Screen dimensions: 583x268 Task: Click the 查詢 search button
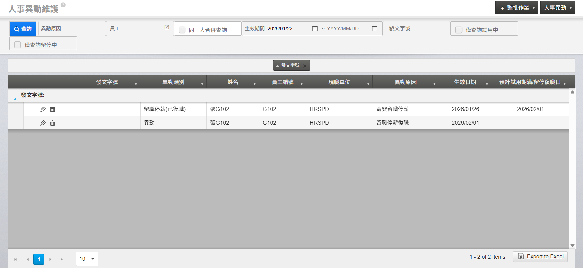[23, 29]
